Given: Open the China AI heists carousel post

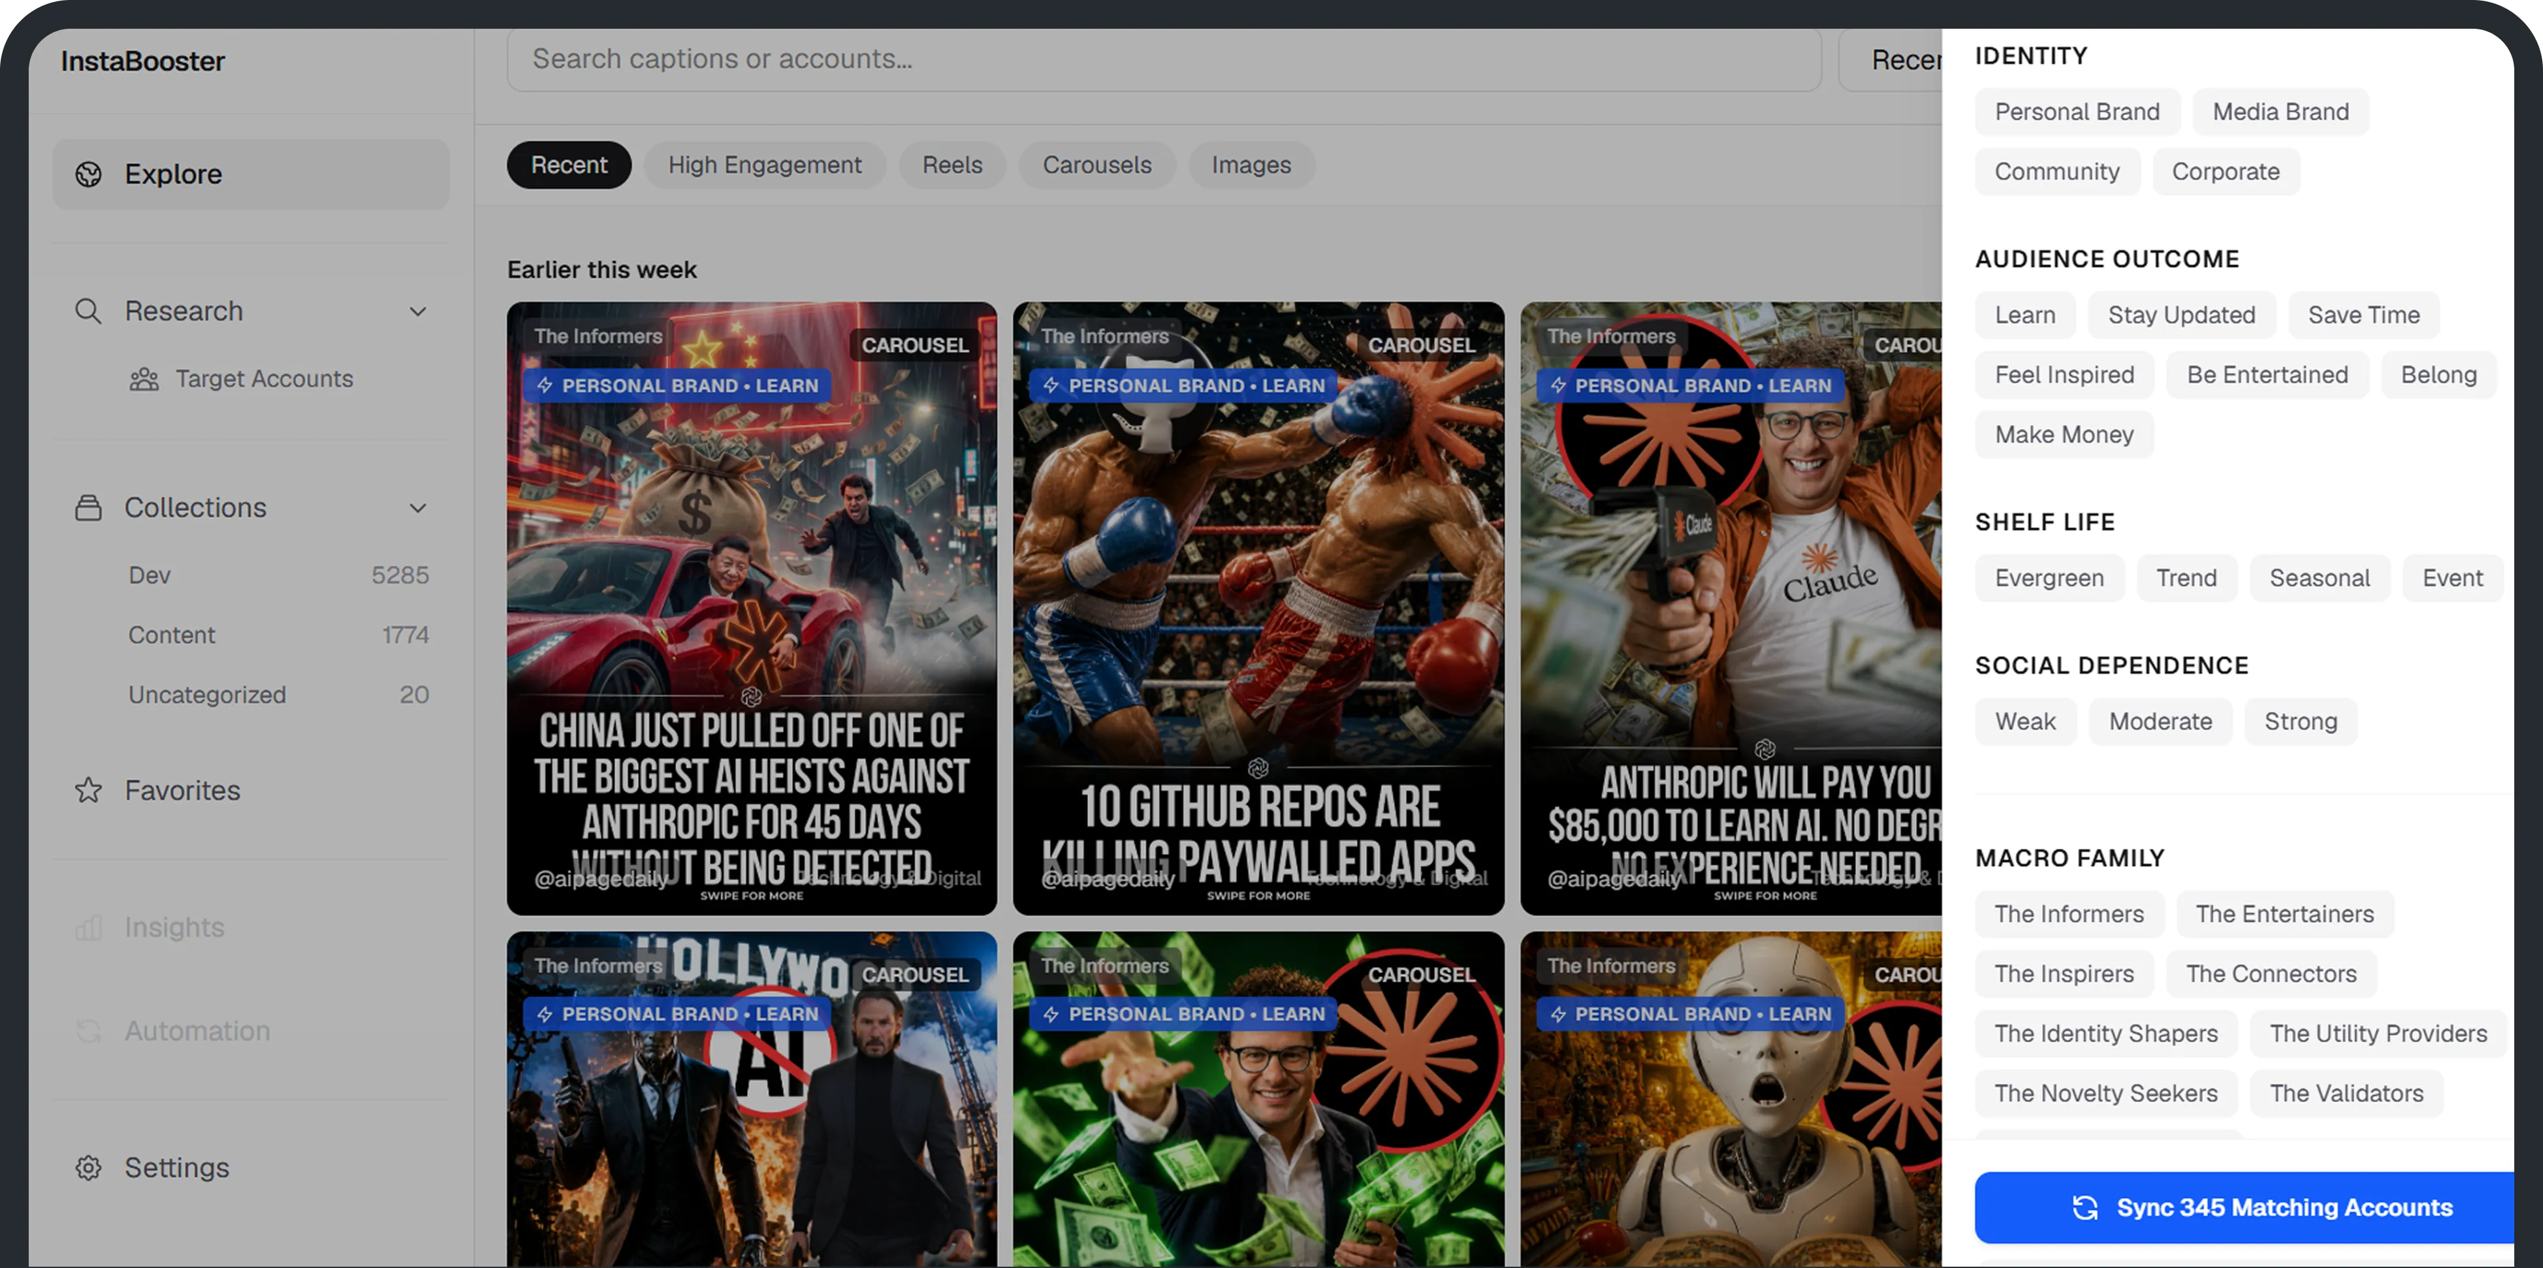Looking at the screenshot, I should 751,608.
